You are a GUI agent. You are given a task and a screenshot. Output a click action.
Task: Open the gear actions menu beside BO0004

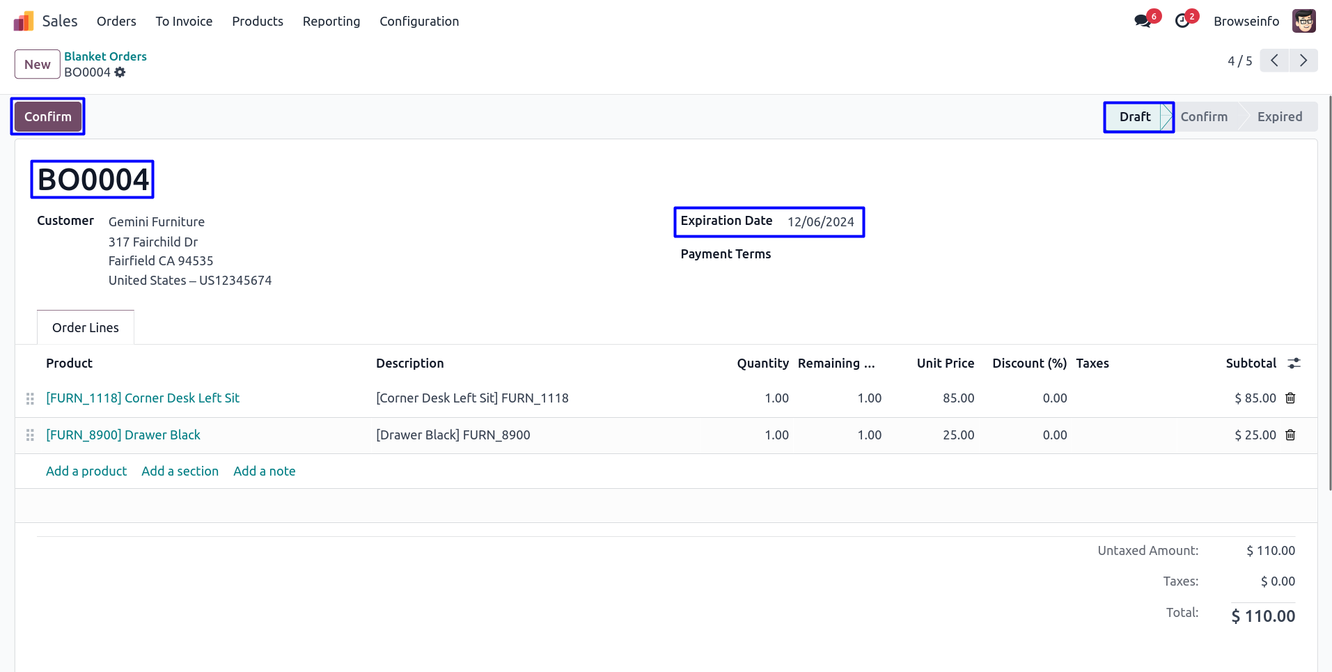tap(120, 72)
